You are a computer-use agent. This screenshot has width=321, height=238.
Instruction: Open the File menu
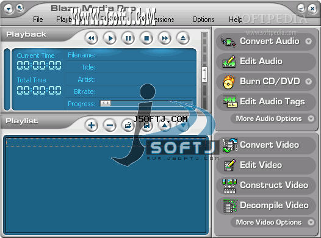[x=38, y=20]
